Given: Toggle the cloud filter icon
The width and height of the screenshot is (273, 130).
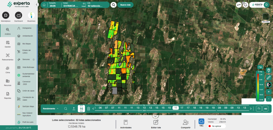Looking at the screenshot, I should click(259, 109).
